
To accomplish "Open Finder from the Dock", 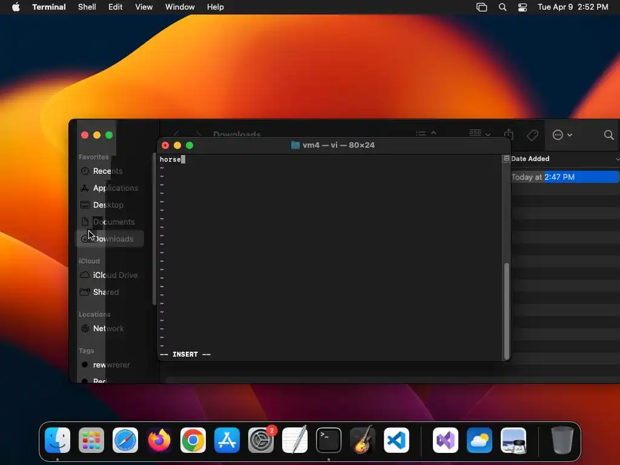I will [x=58, y=440].
